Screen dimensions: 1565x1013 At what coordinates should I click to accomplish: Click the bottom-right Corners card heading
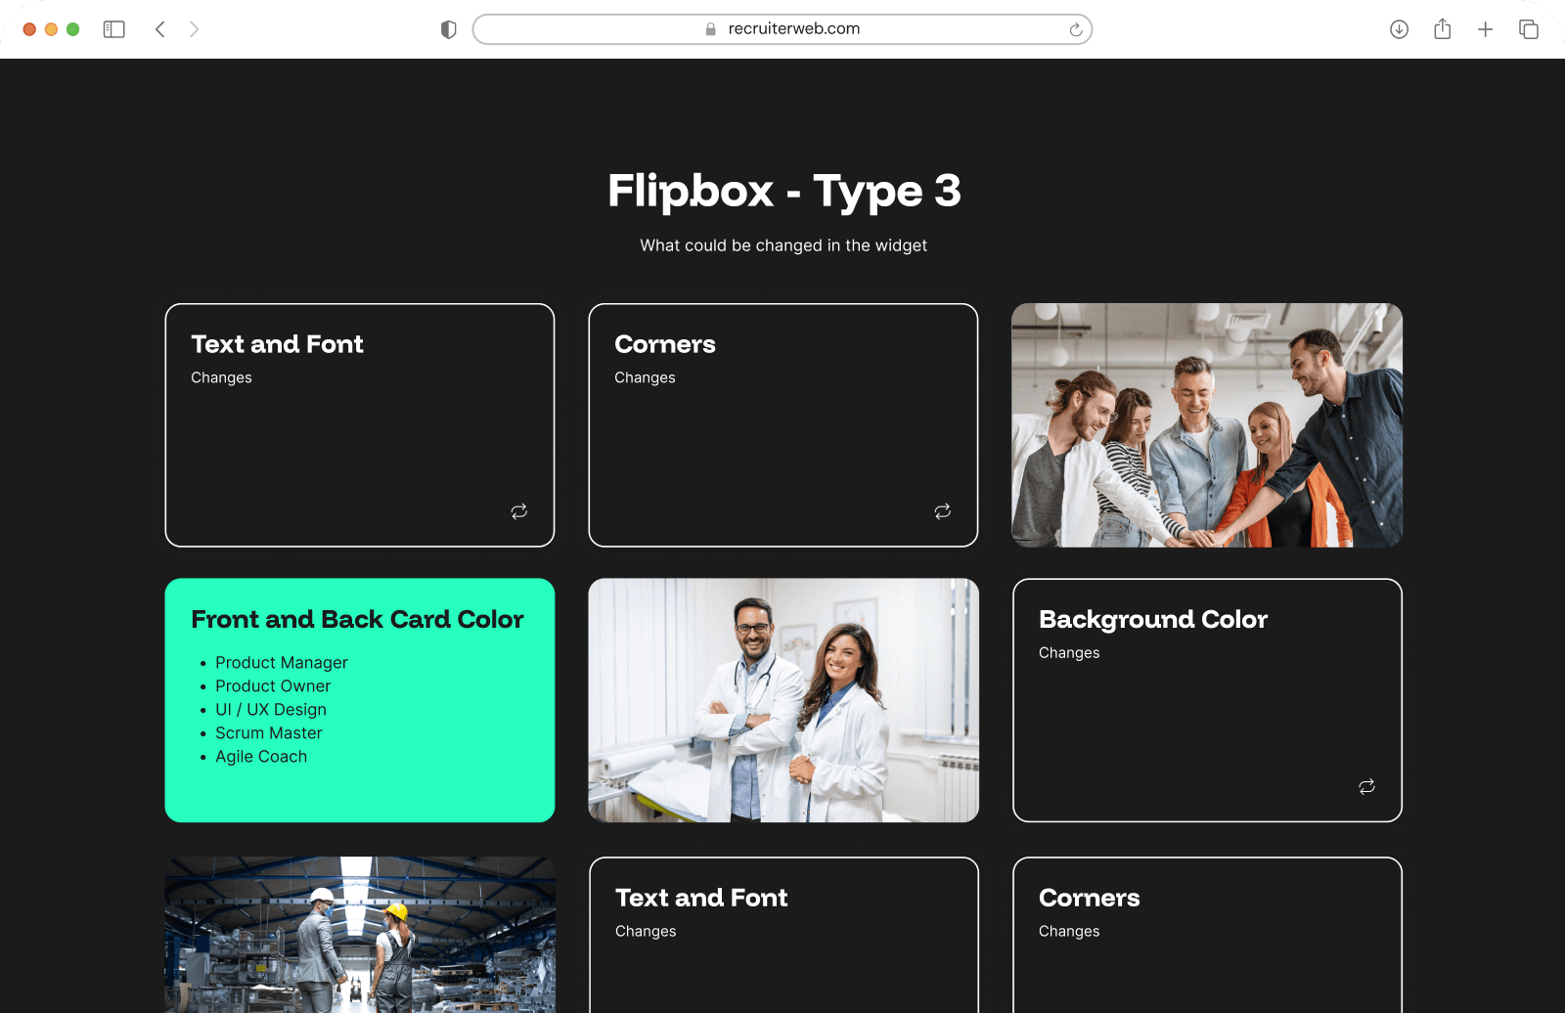(x=1089, y=899)
